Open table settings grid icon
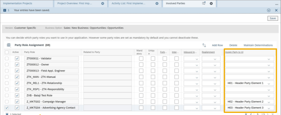The height and width of the screenshot is (115, 281). (9, 45)
